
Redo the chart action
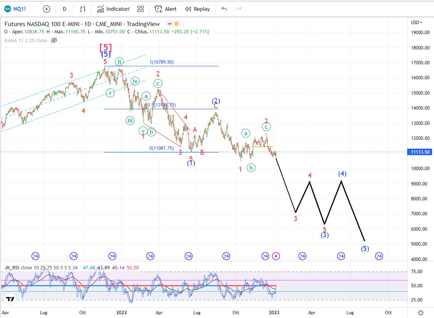tap(239, 9)
